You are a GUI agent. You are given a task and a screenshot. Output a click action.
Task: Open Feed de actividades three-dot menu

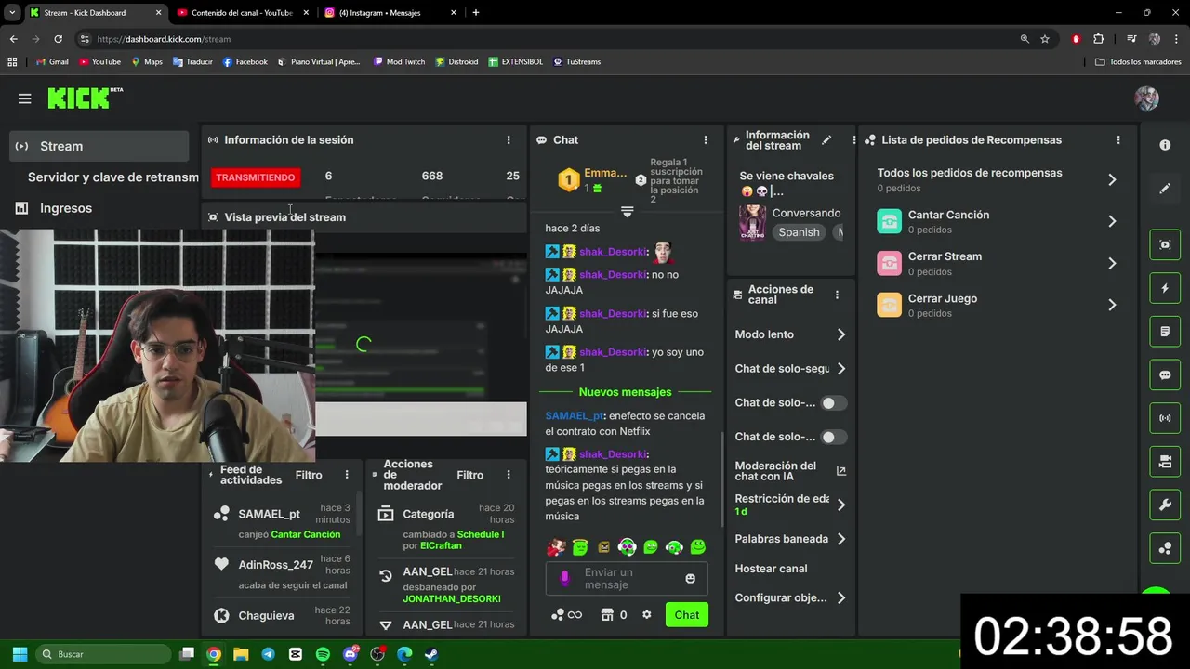(347, 475)
